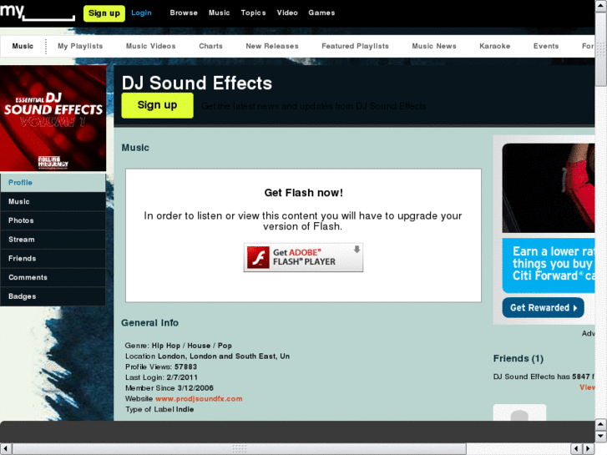Open the Topics menu
Image resolution: width=607 pixels, height=455 pixels.
[x=253, y=13]
